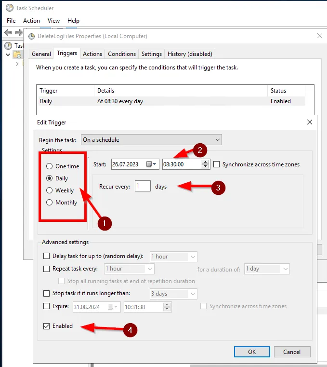Click into the Recur every days field

pos(143,186)
